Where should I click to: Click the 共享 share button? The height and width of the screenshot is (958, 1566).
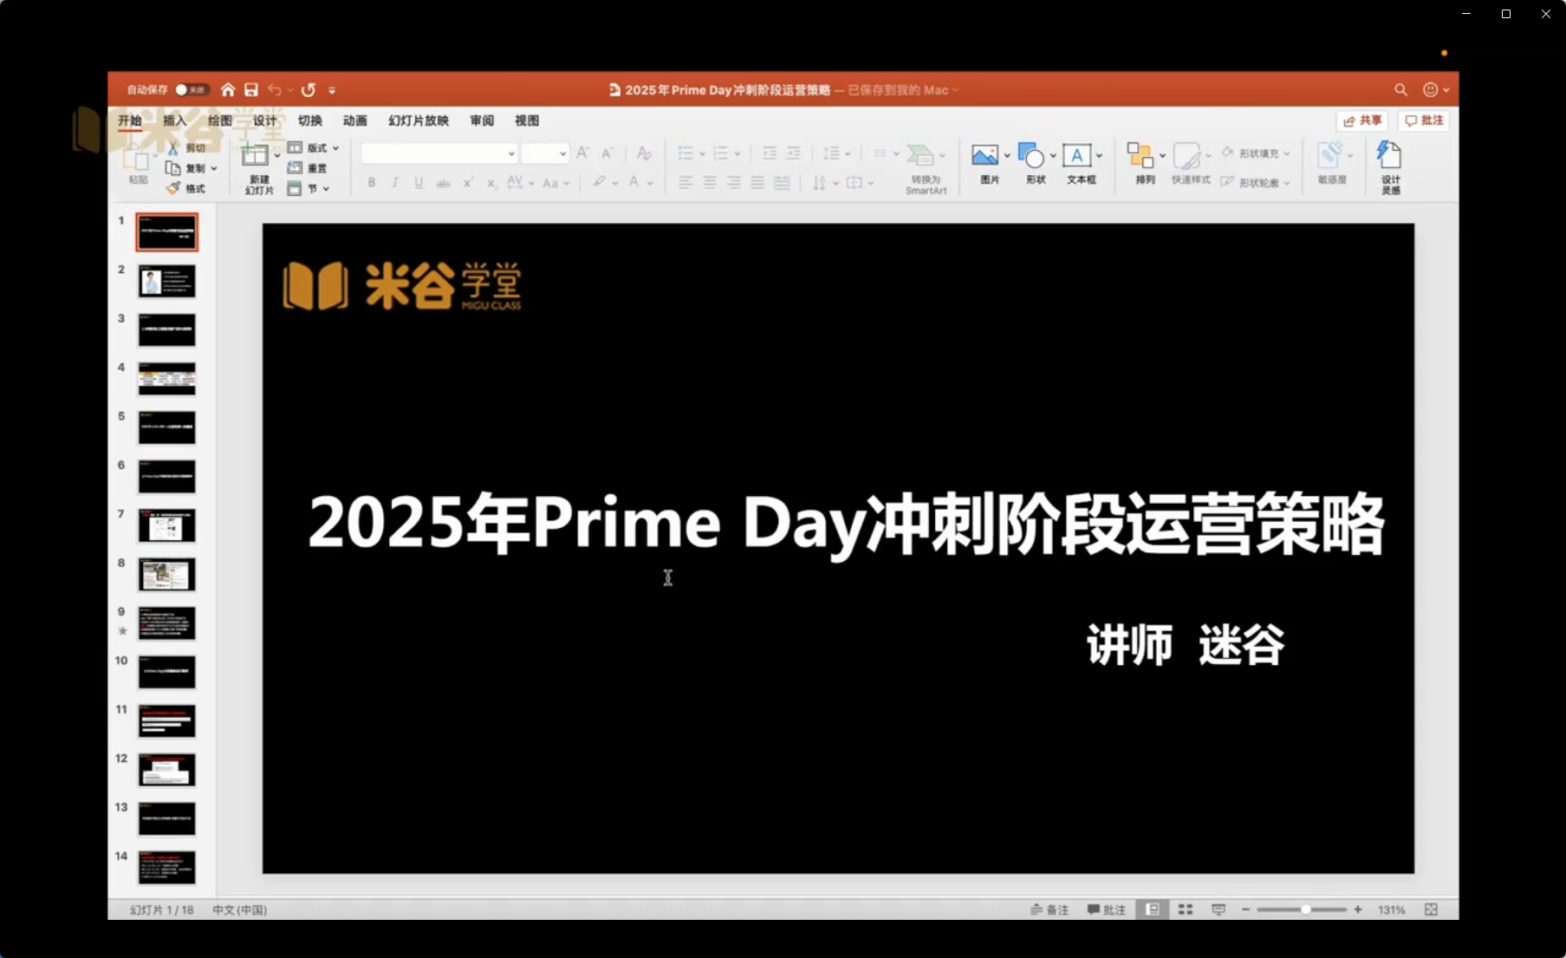pyautogui.click(x=1361, y=121)
